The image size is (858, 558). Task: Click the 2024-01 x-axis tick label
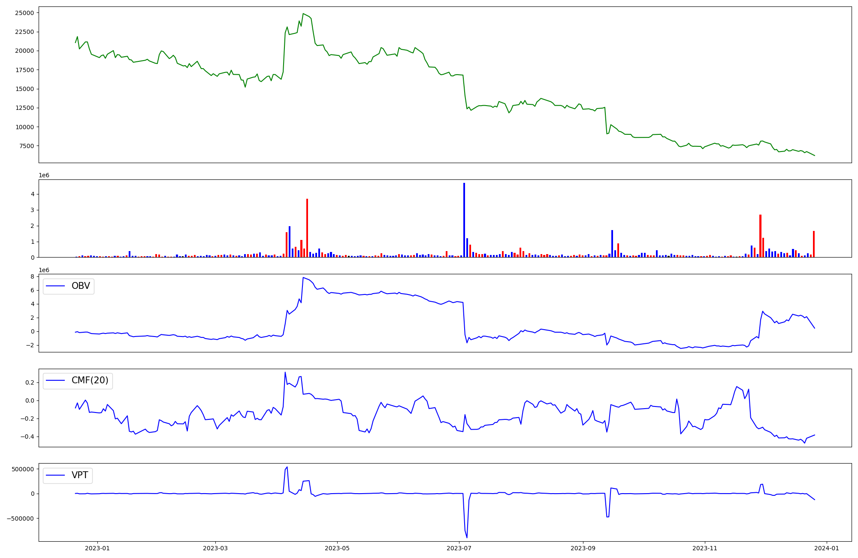click(x=827, y=548)
